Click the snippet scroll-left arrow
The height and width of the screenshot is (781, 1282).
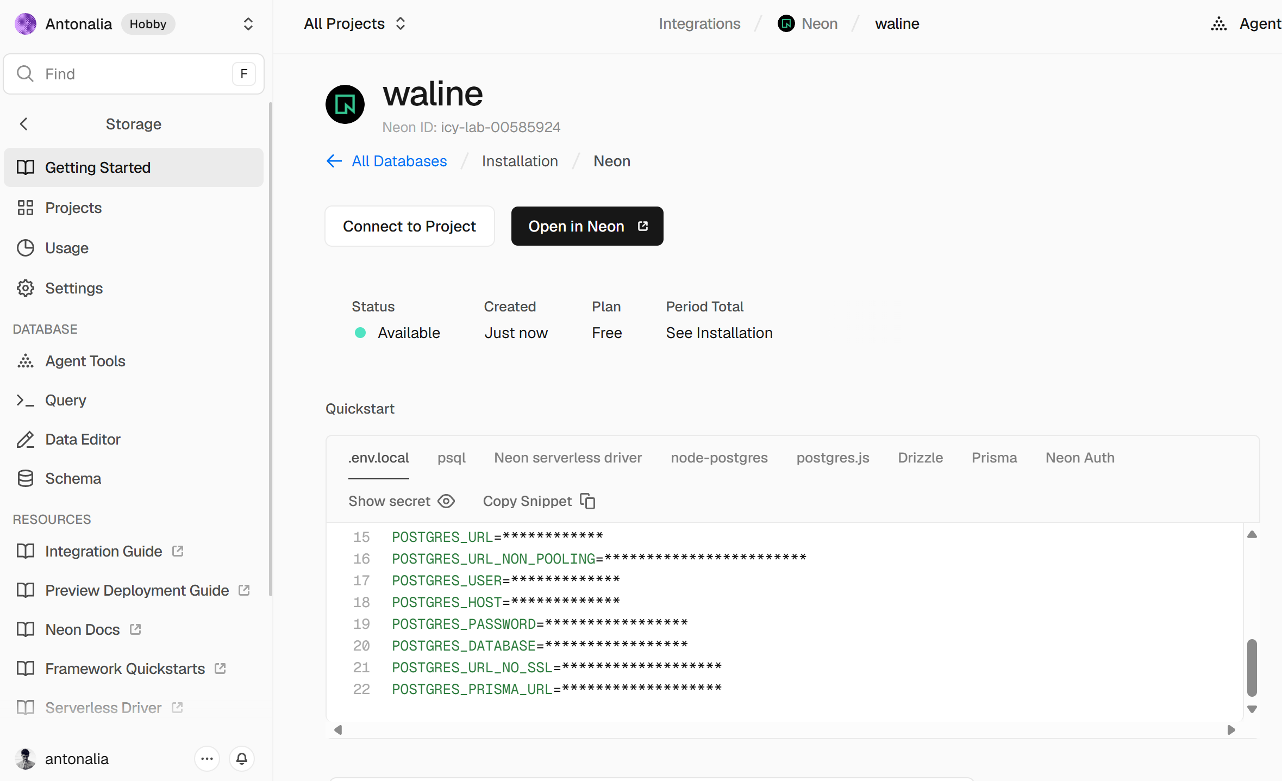[338, 730]
